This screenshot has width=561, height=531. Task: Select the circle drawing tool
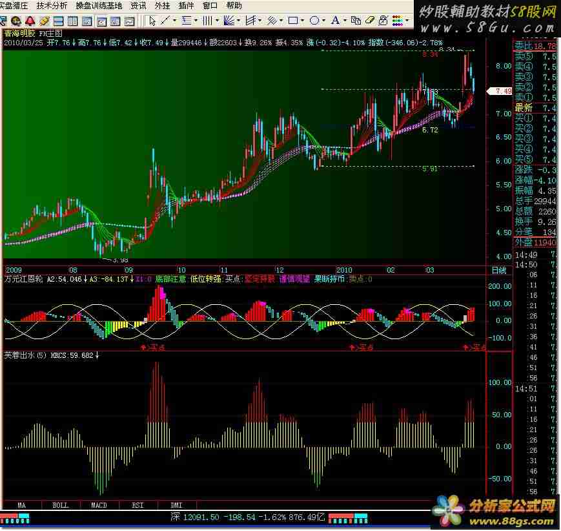point(314,21)
